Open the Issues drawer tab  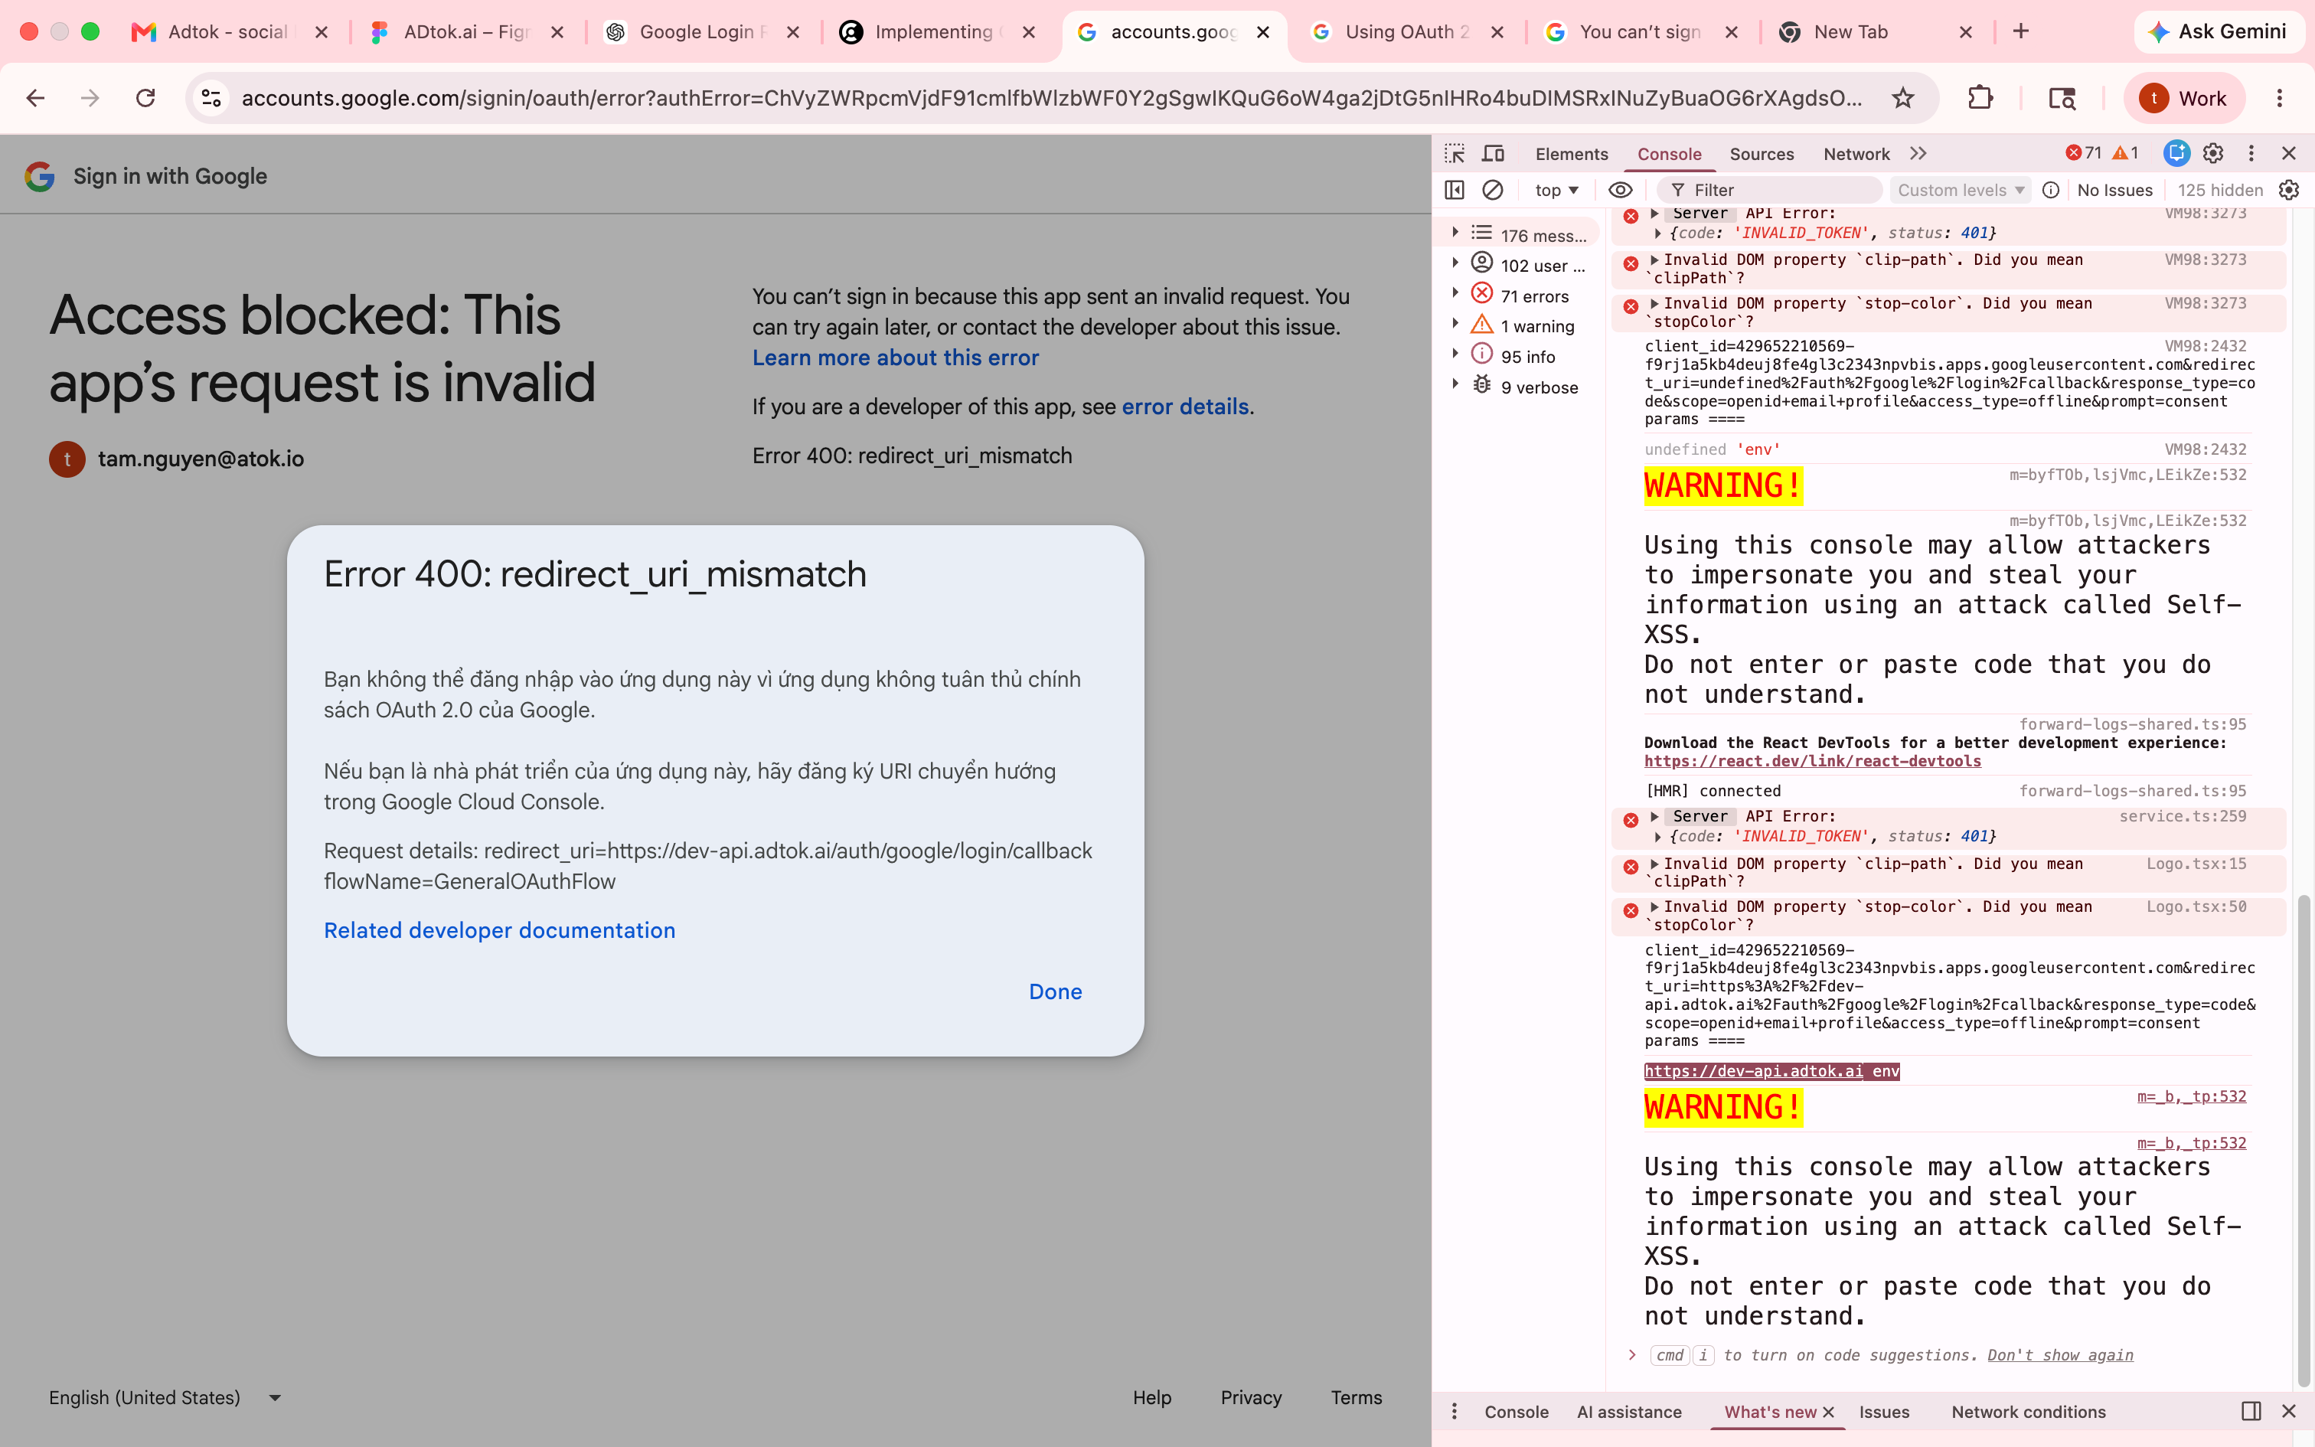pos(1883,1412)
